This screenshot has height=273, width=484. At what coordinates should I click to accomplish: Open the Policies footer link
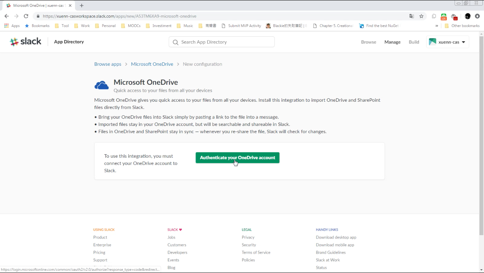click(248, 260)
